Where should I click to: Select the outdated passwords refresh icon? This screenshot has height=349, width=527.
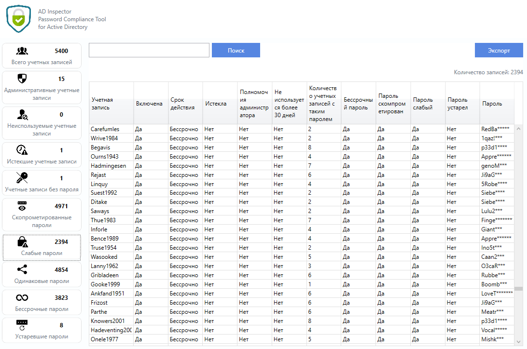tap(22, 325)
